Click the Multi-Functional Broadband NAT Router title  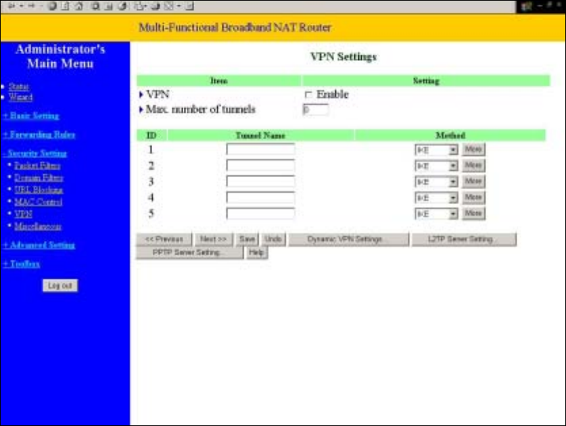click(x=235, y=28)
